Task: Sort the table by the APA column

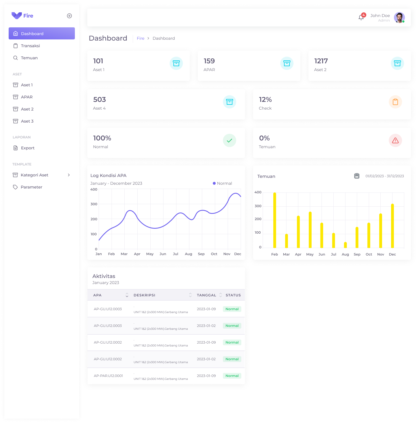Action: pos(127,295)
